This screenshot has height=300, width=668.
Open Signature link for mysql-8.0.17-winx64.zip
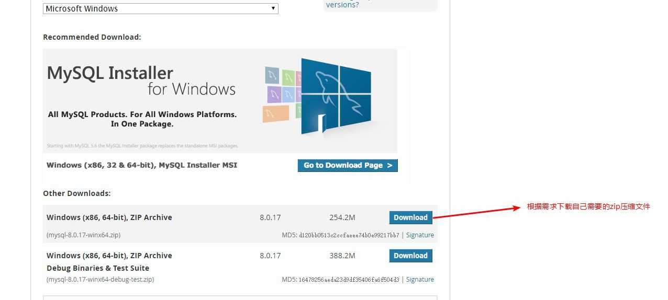click(x=420, y=235)
